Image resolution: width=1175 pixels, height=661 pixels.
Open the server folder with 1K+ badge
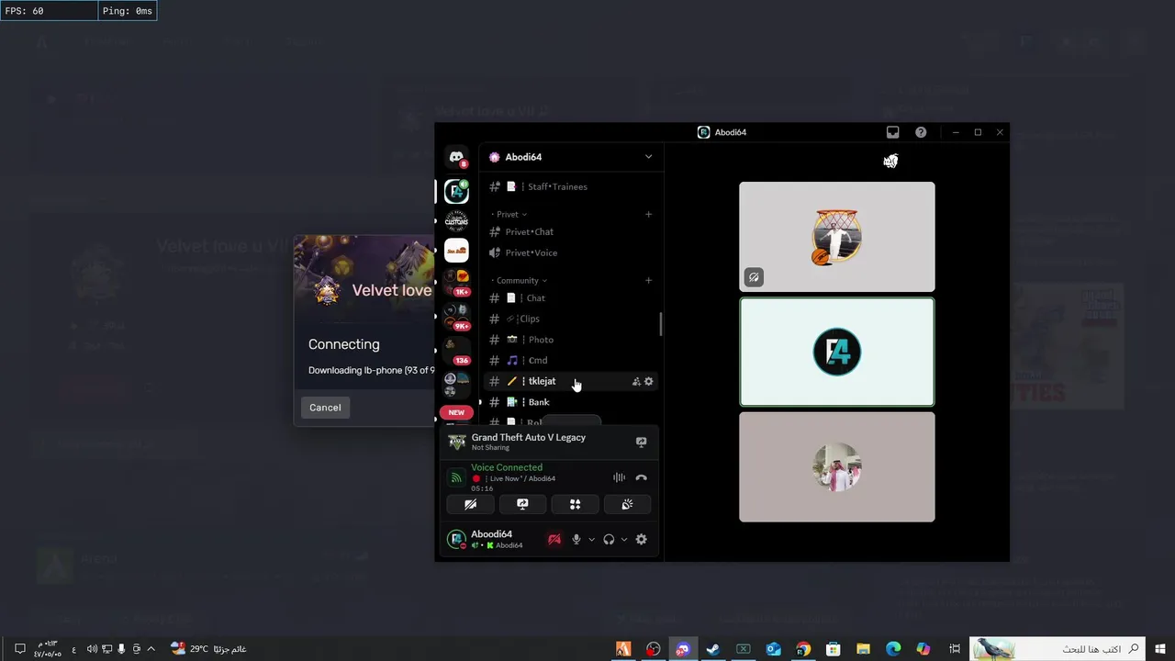pos(456,280)
